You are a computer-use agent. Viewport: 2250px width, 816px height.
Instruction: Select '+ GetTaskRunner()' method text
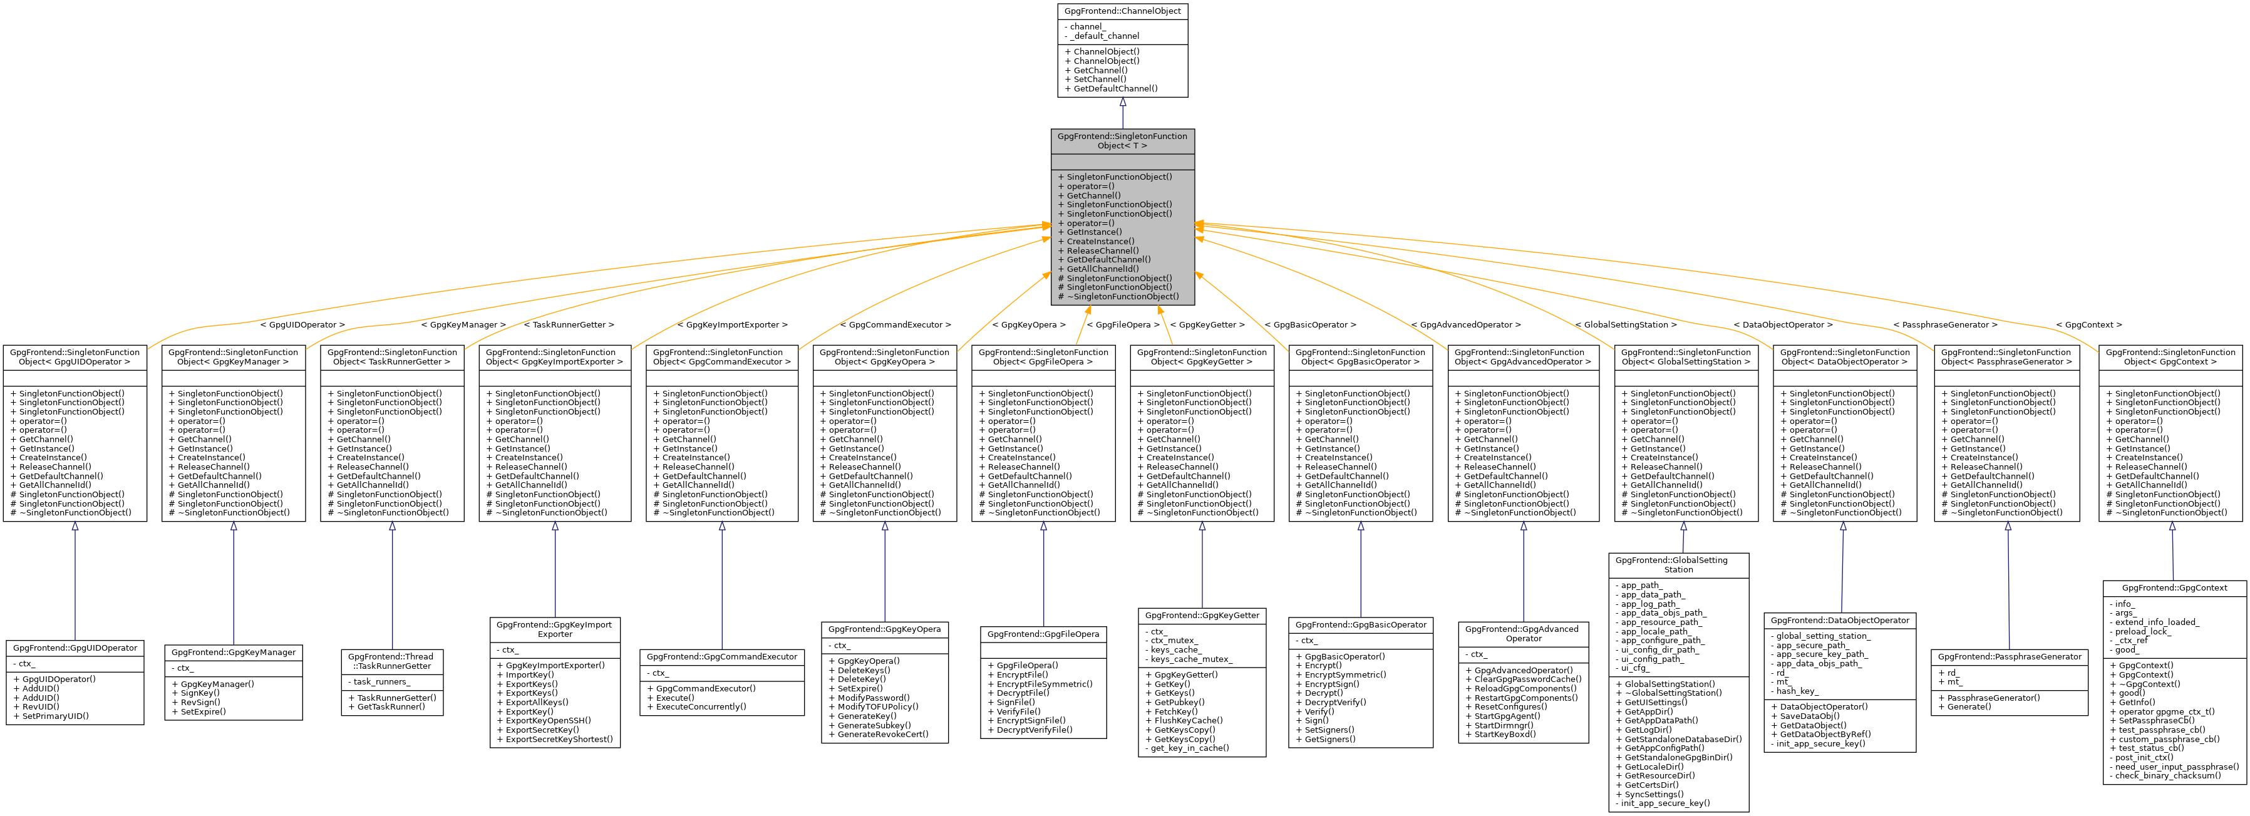coord(386,707)
